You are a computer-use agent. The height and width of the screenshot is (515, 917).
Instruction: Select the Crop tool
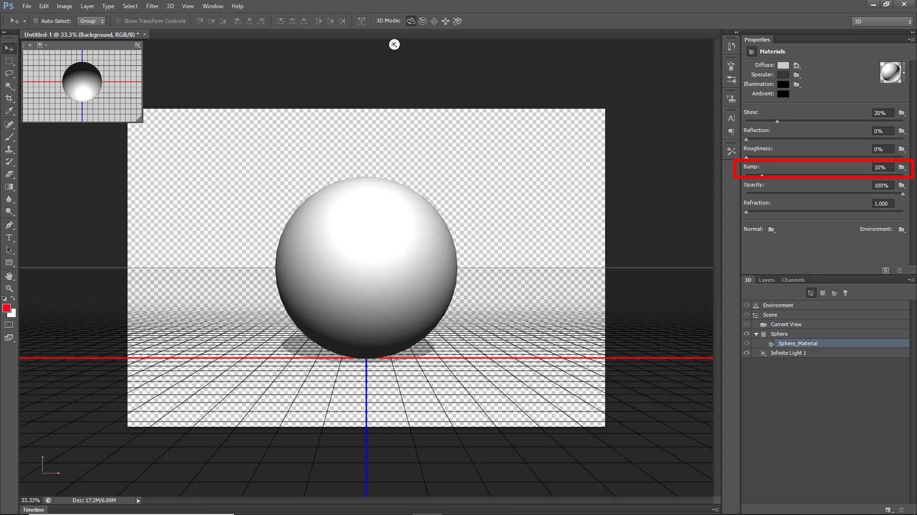(9, 98)
